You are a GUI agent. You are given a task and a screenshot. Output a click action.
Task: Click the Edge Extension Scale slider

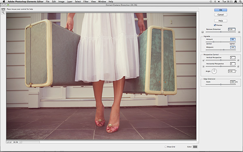tap(221, 85)
